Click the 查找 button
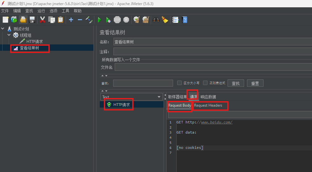This screenshot has width=312, height=172. (236, 83)
